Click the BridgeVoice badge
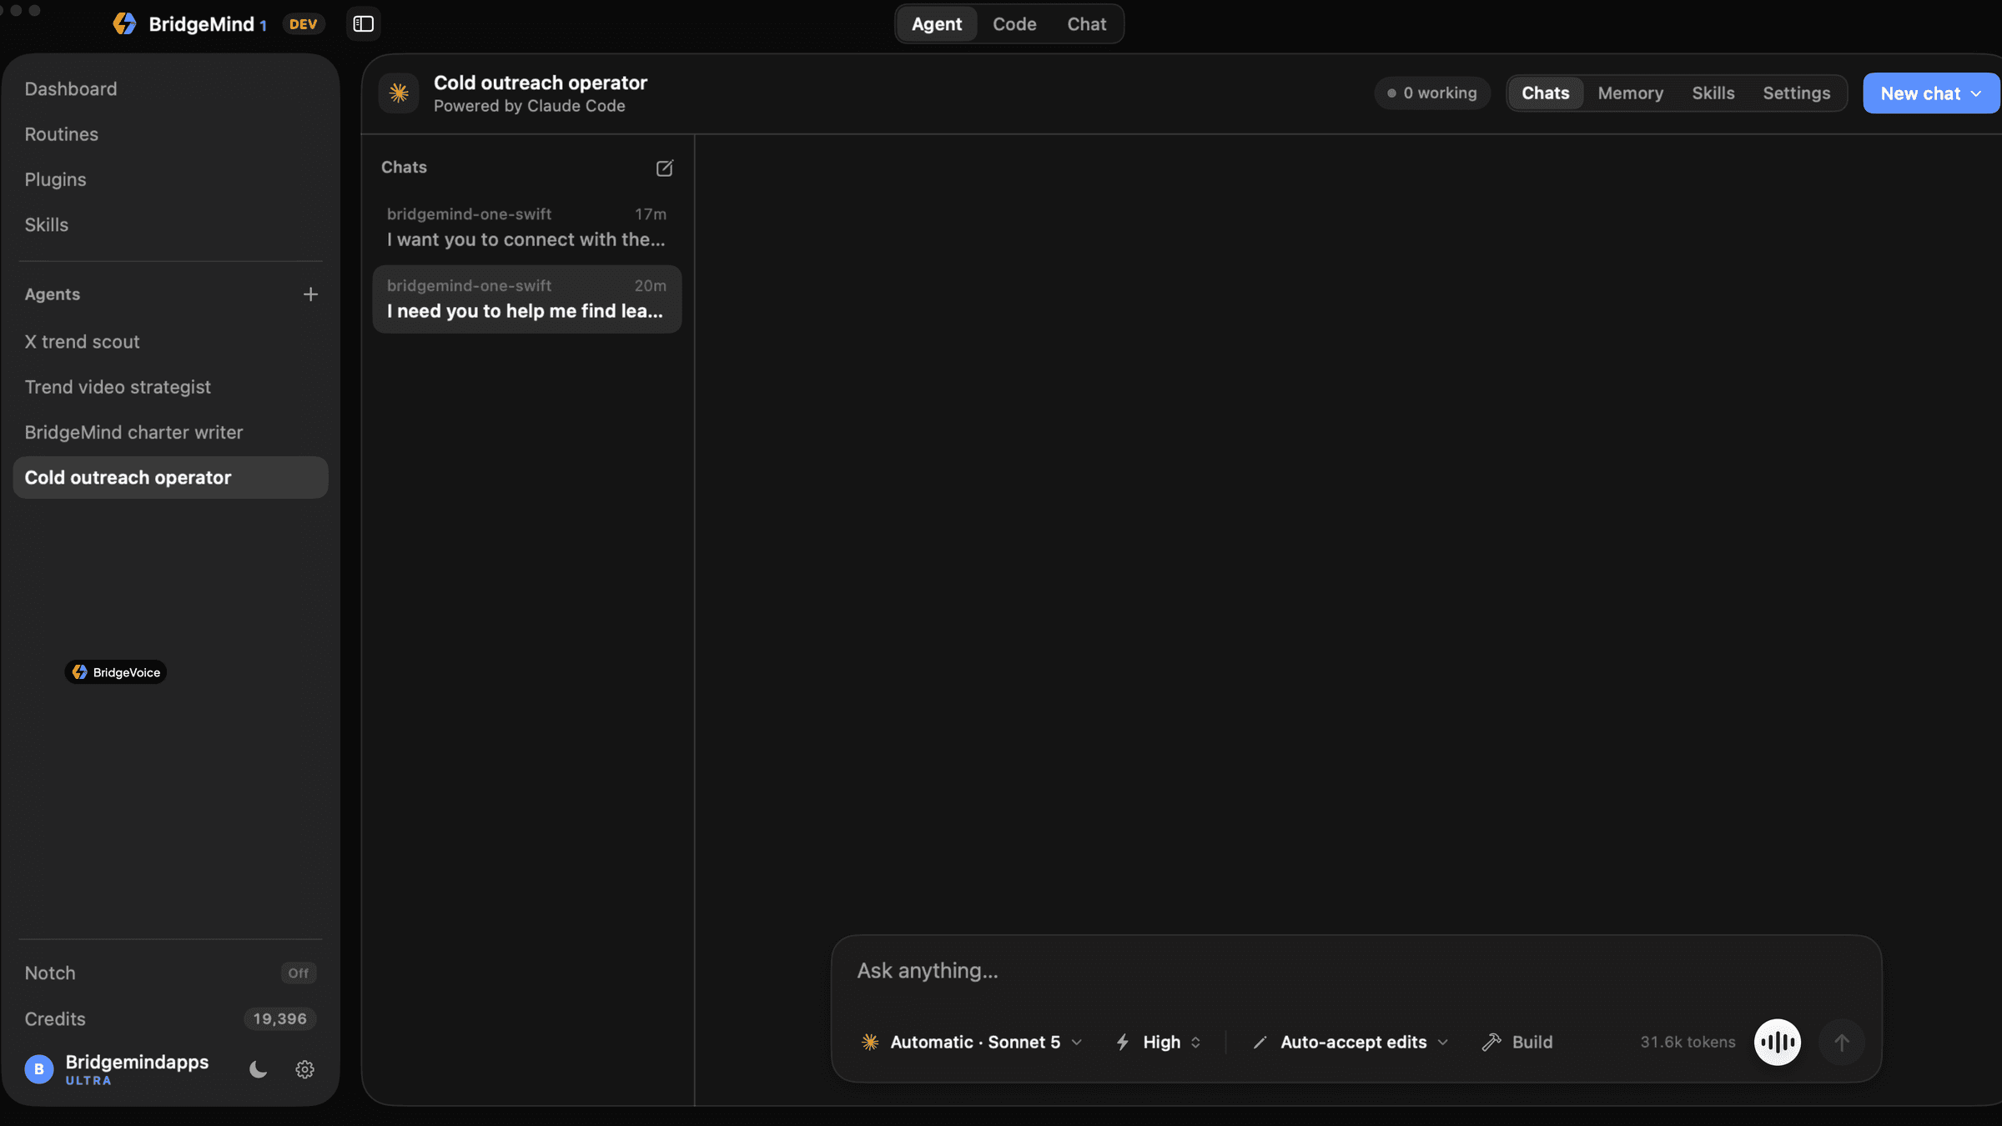This screenshot has height=1126, width=2002. (116, 672)
